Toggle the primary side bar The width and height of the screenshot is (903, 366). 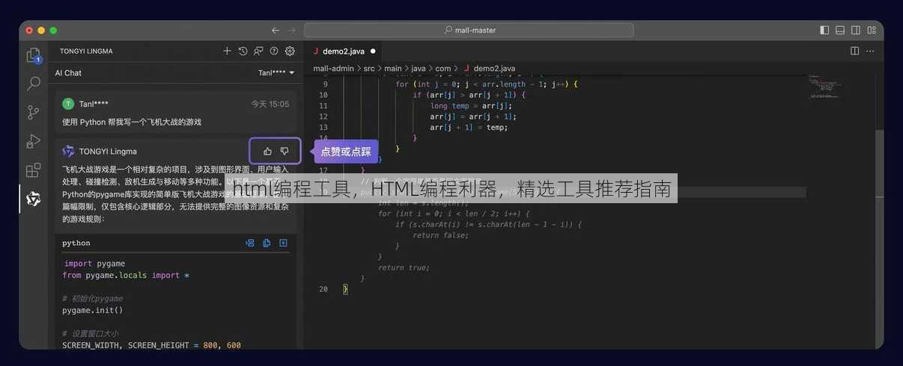[824, 31]
